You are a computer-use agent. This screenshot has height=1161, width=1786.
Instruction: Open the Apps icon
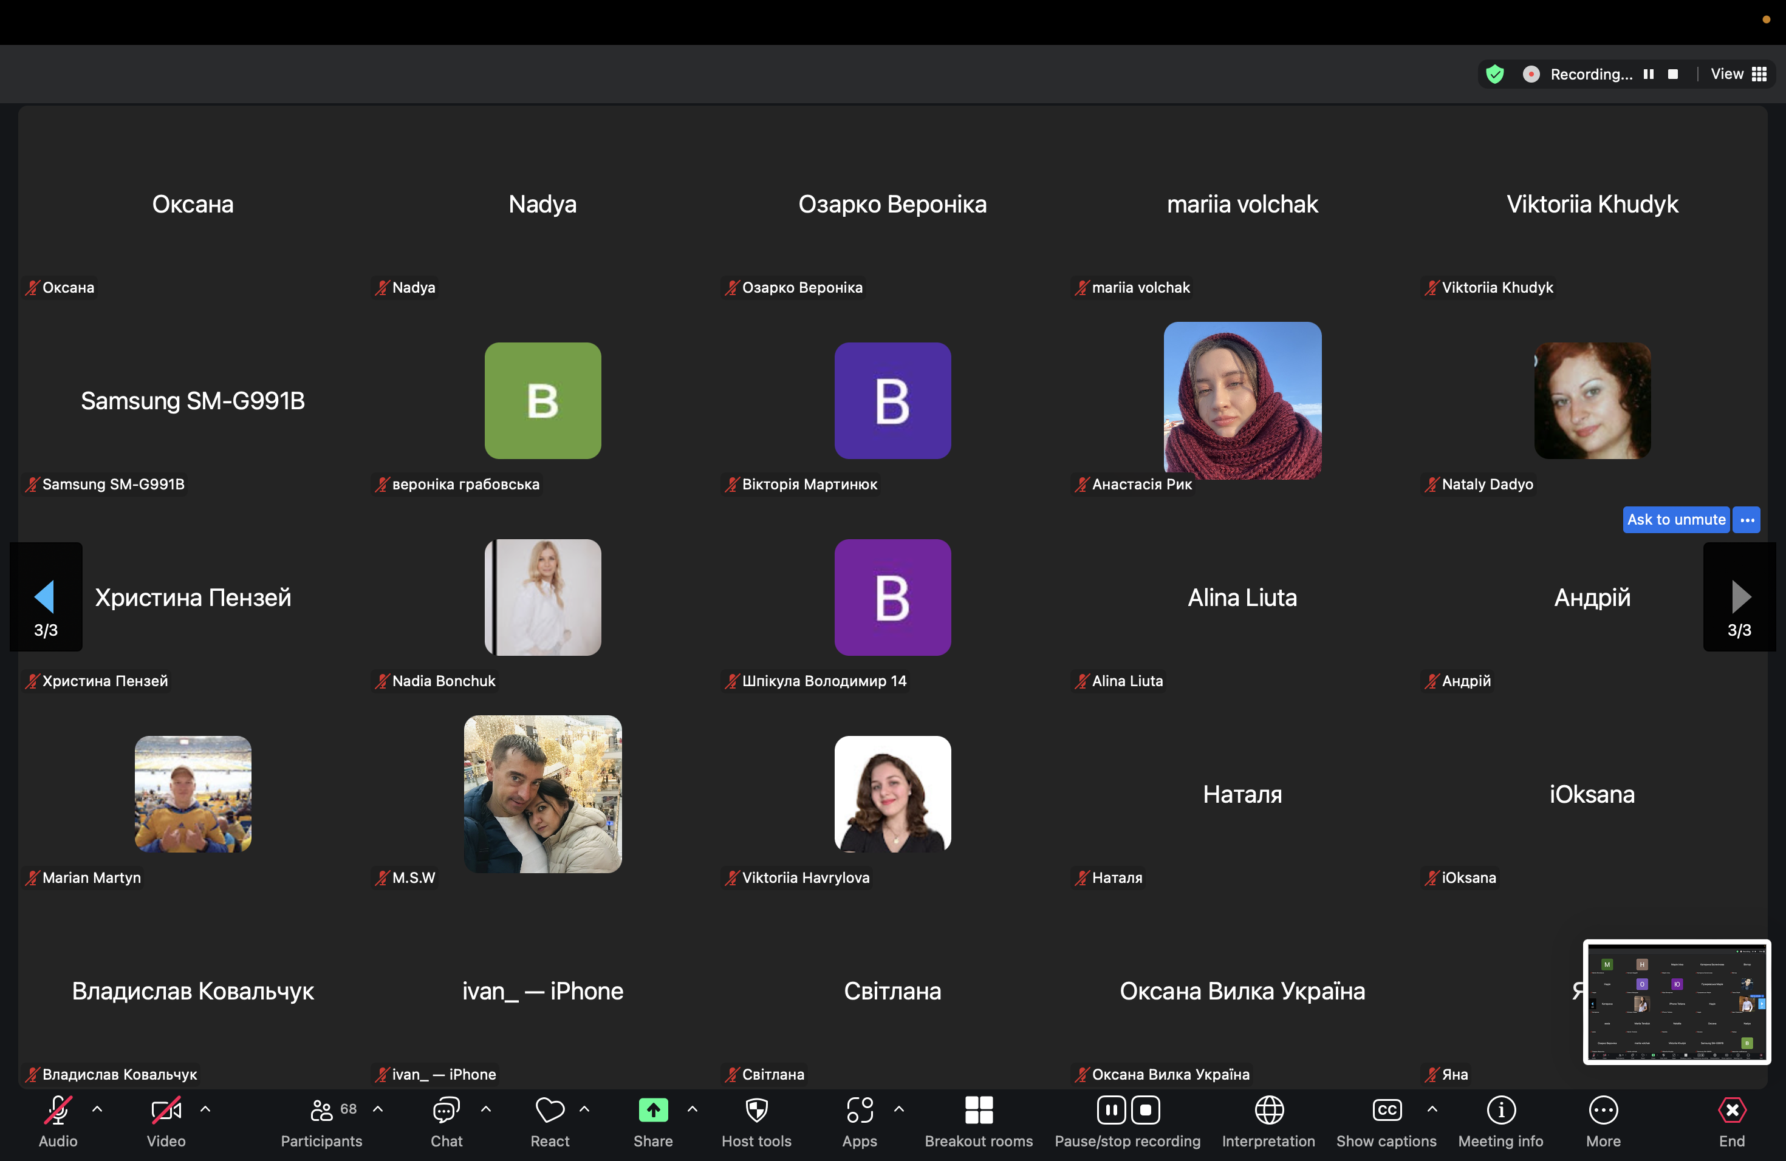tap(859, 1110)
